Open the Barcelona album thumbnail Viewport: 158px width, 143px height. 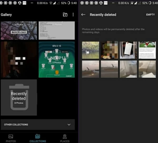19,31
